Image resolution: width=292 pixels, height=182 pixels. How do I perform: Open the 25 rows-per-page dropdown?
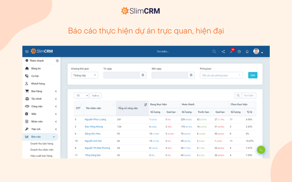click(81, 95)
